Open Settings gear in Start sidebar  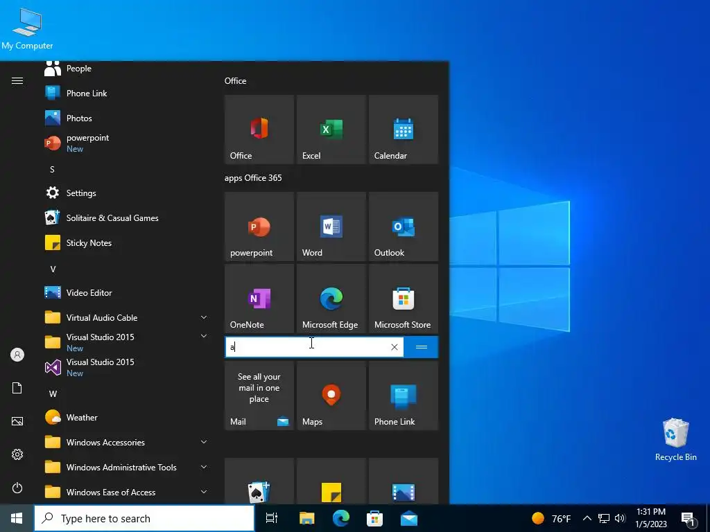point(17,454)
